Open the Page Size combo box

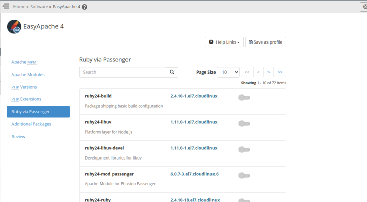pyautogui.click(x=228, y=72)
